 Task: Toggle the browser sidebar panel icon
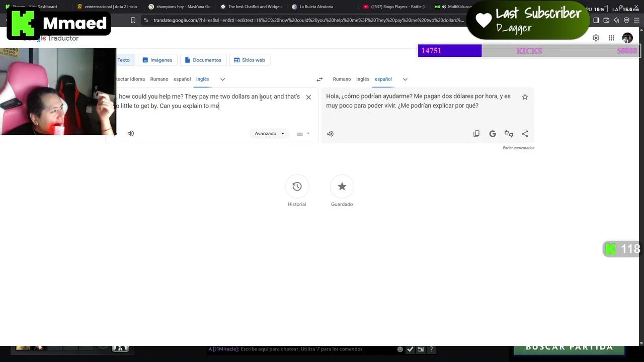[596, 20]
